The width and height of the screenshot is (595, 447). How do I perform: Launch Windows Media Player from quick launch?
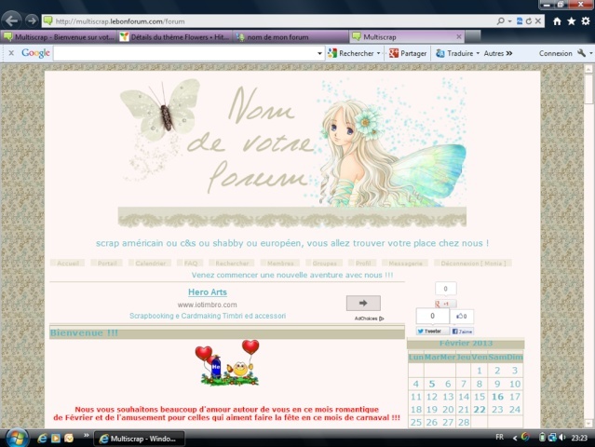coord(55,439)
